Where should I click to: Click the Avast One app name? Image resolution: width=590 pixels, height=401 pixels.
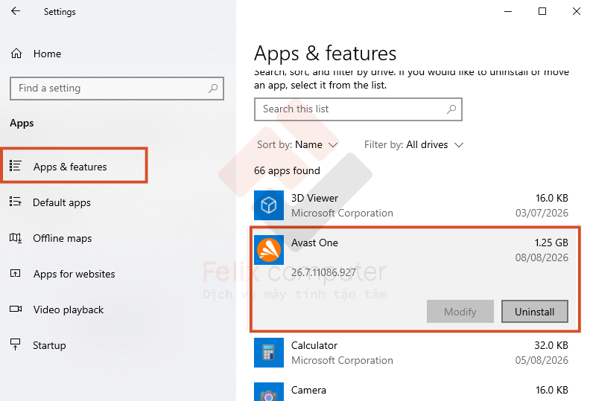coord(314,243)
